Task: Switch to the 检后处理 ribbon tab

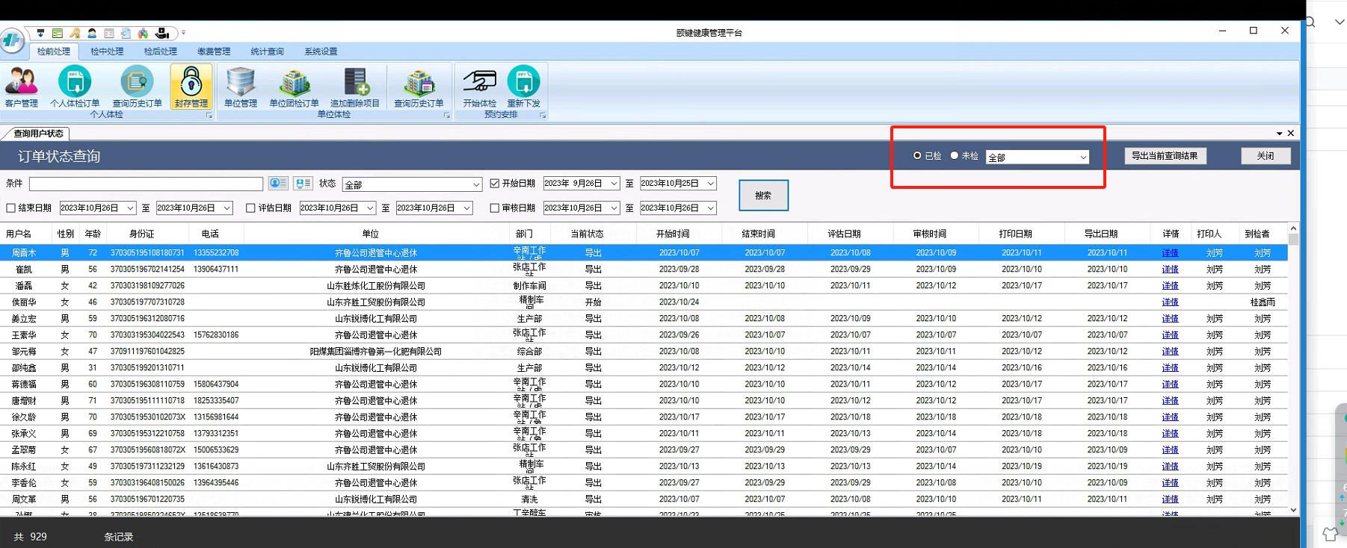Action: (x=161, y=52)
